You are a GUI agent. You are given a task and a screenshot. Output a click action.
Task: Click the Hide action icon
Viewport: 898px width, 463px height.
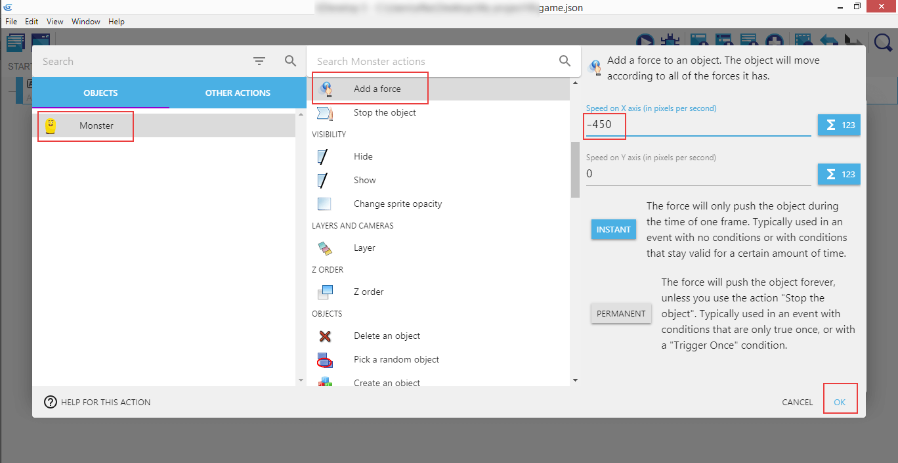point(324,157)
